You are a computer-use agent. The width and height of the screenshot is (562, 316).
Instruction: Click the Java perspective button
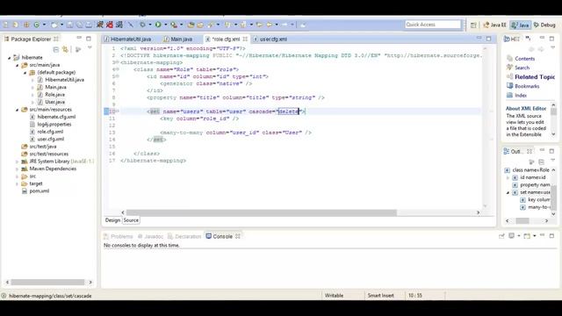click(x=521, y=25)
